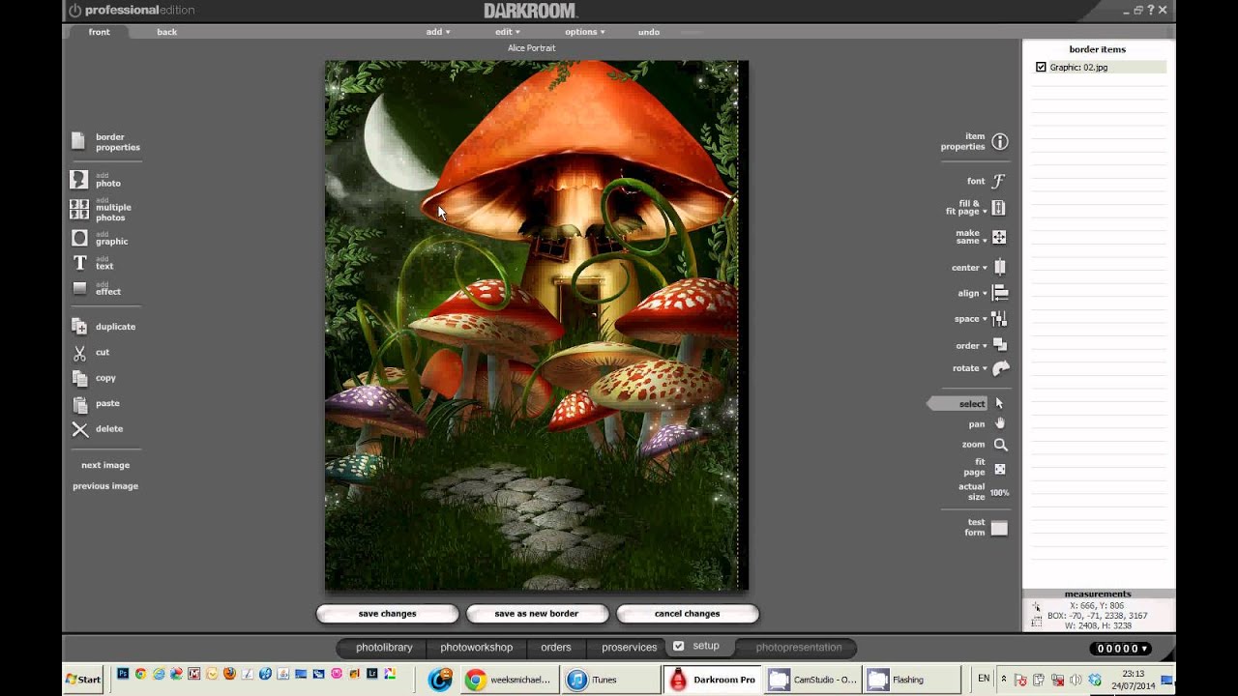This screenshot has width=1238, height=696.
Task: Toggle the setup checkbox
Action: 678,647
